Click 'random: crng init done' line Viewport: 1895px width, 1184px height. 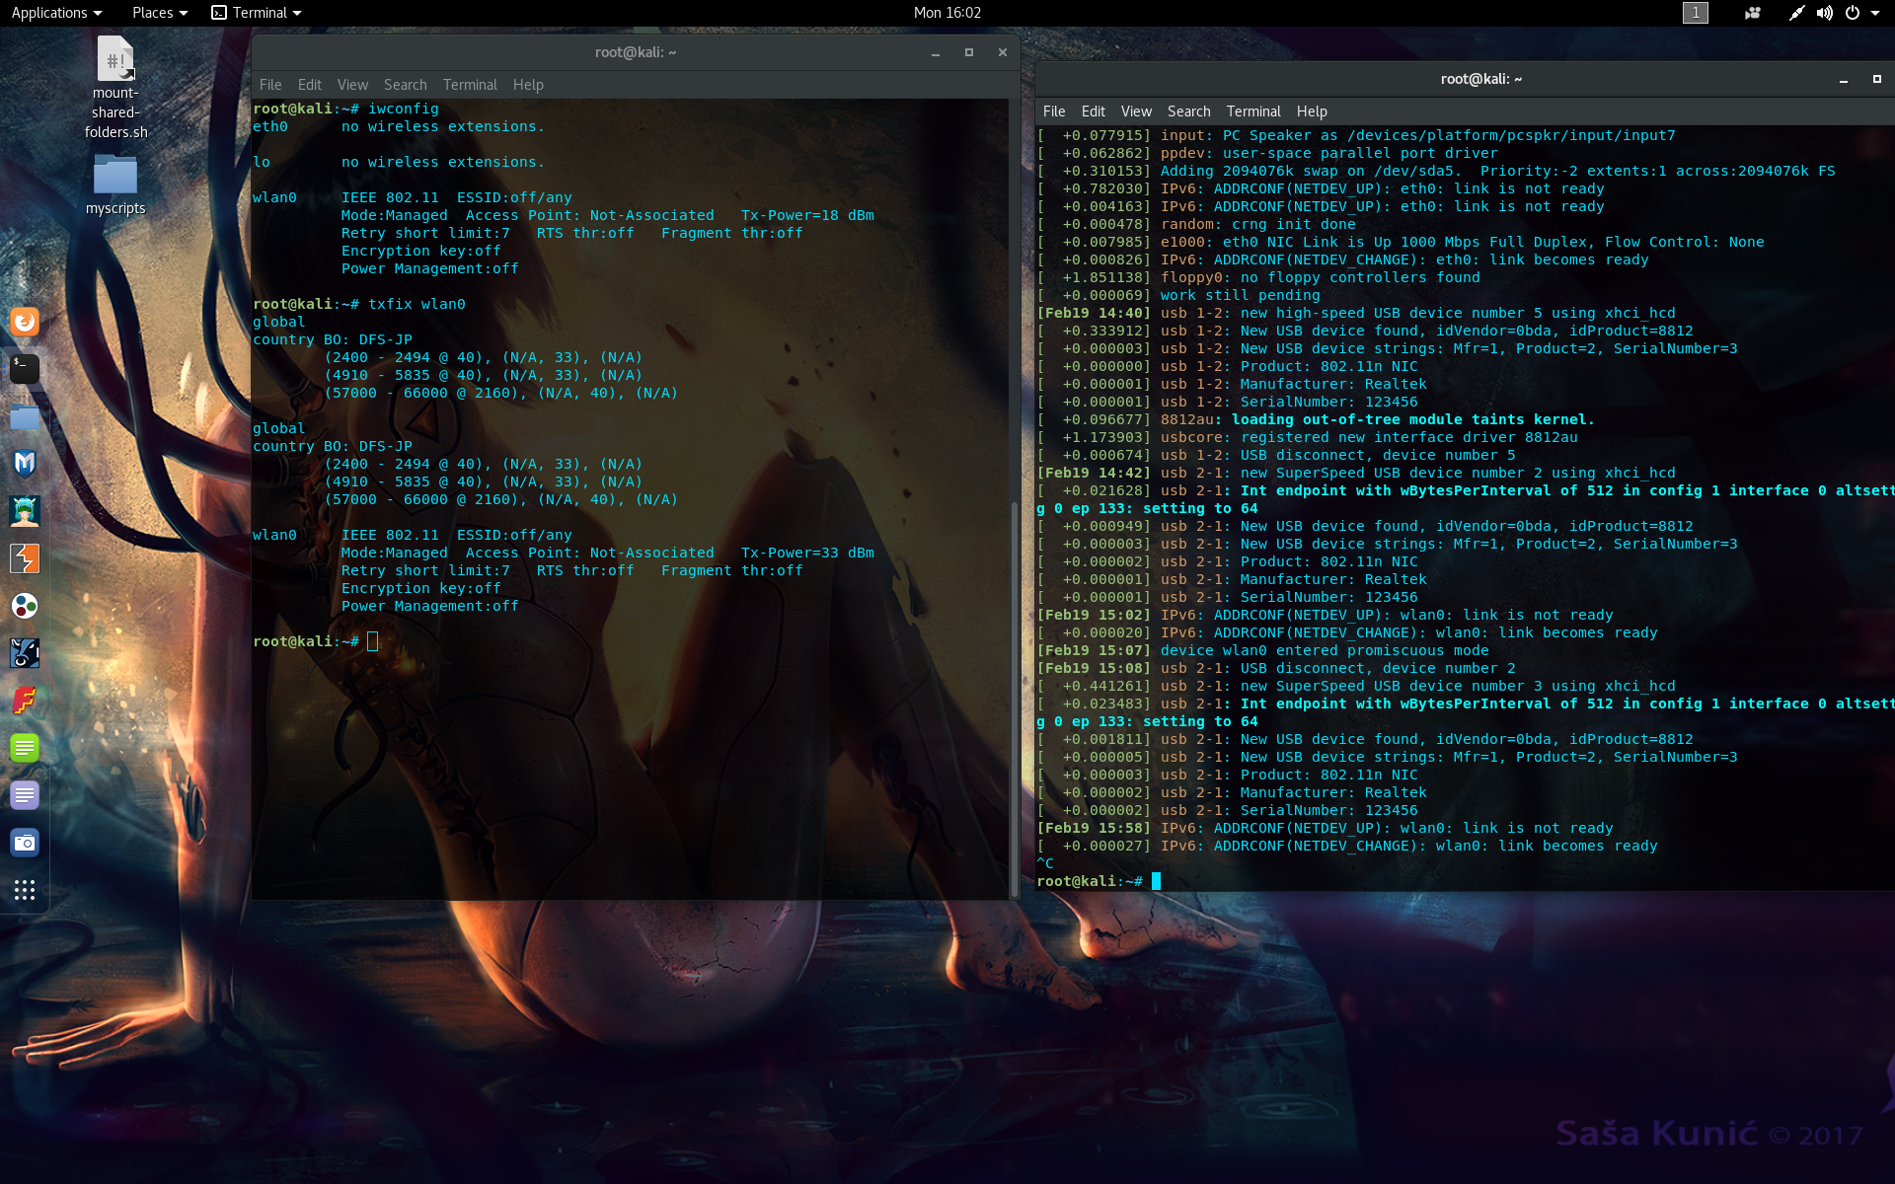click(1258, 224)
